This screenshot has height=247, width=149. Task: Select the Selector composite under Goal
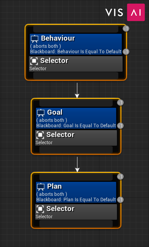pos(76,138)
